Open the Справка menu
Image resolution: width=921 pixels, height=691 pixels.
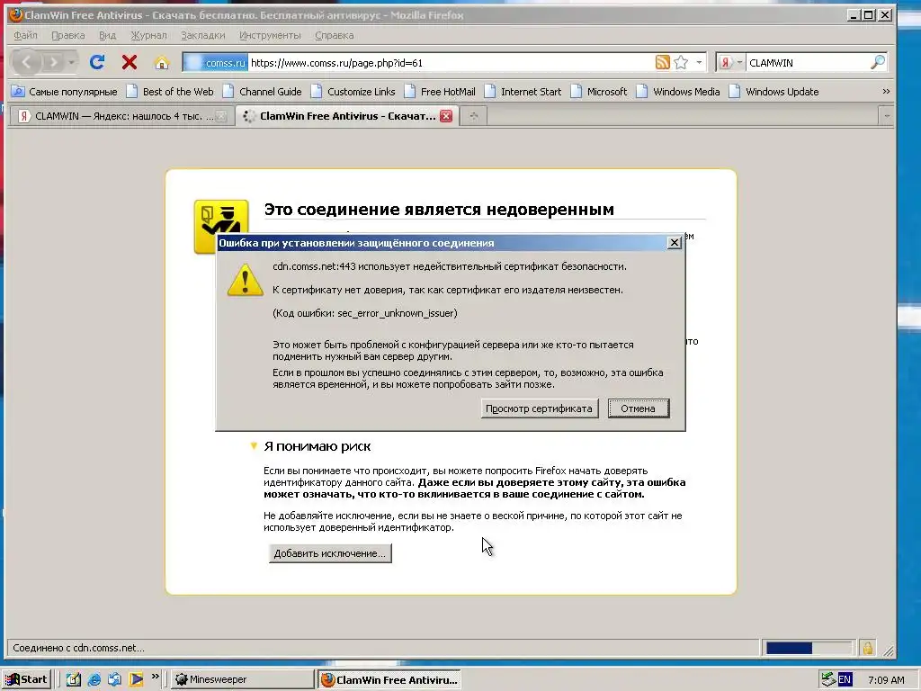[x=335, y=35]
